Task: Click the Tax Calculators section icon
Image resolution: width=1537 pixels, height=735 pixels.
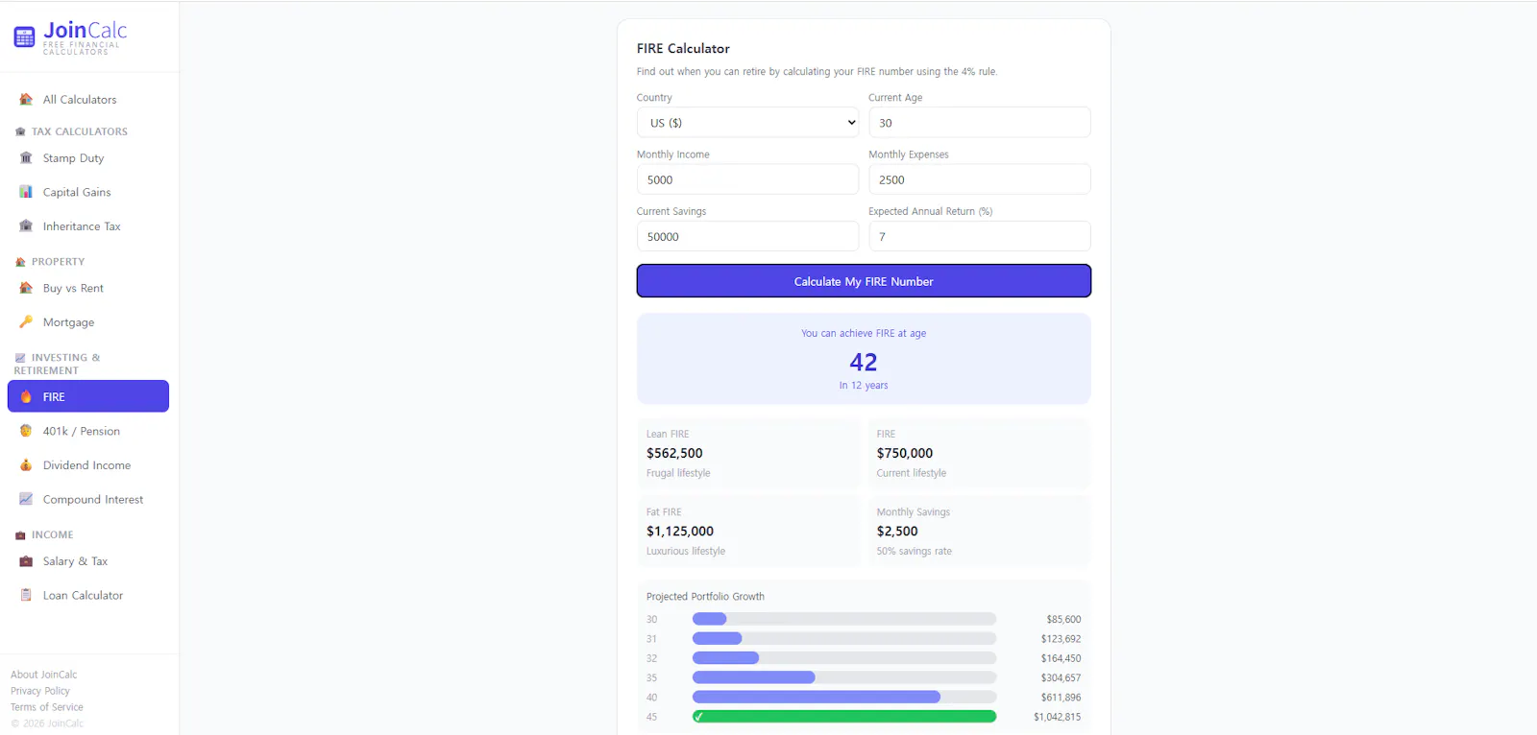Action: click(20, 131)
